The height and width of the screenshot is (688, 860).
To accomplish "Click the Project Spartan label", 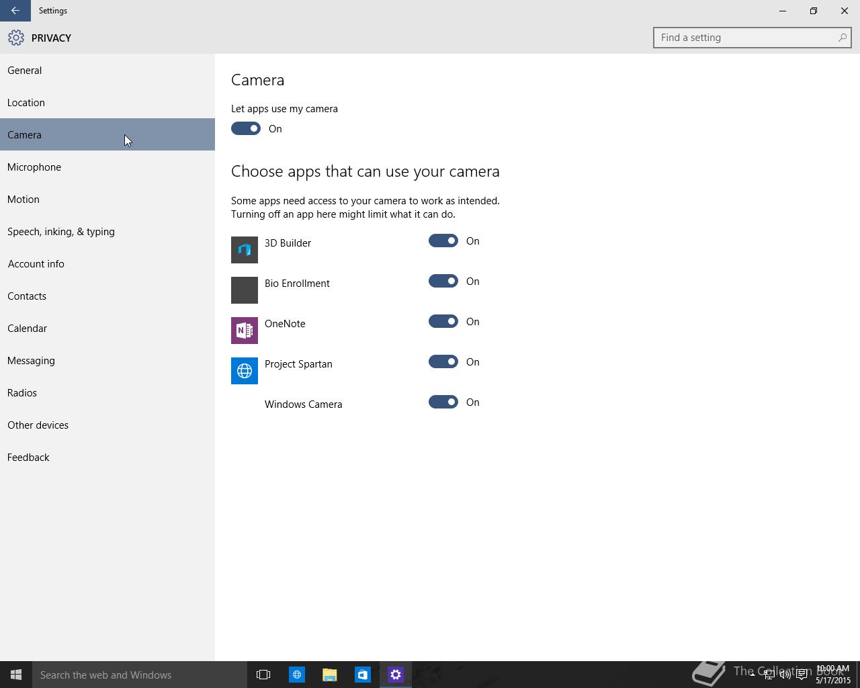I will 298,364.
